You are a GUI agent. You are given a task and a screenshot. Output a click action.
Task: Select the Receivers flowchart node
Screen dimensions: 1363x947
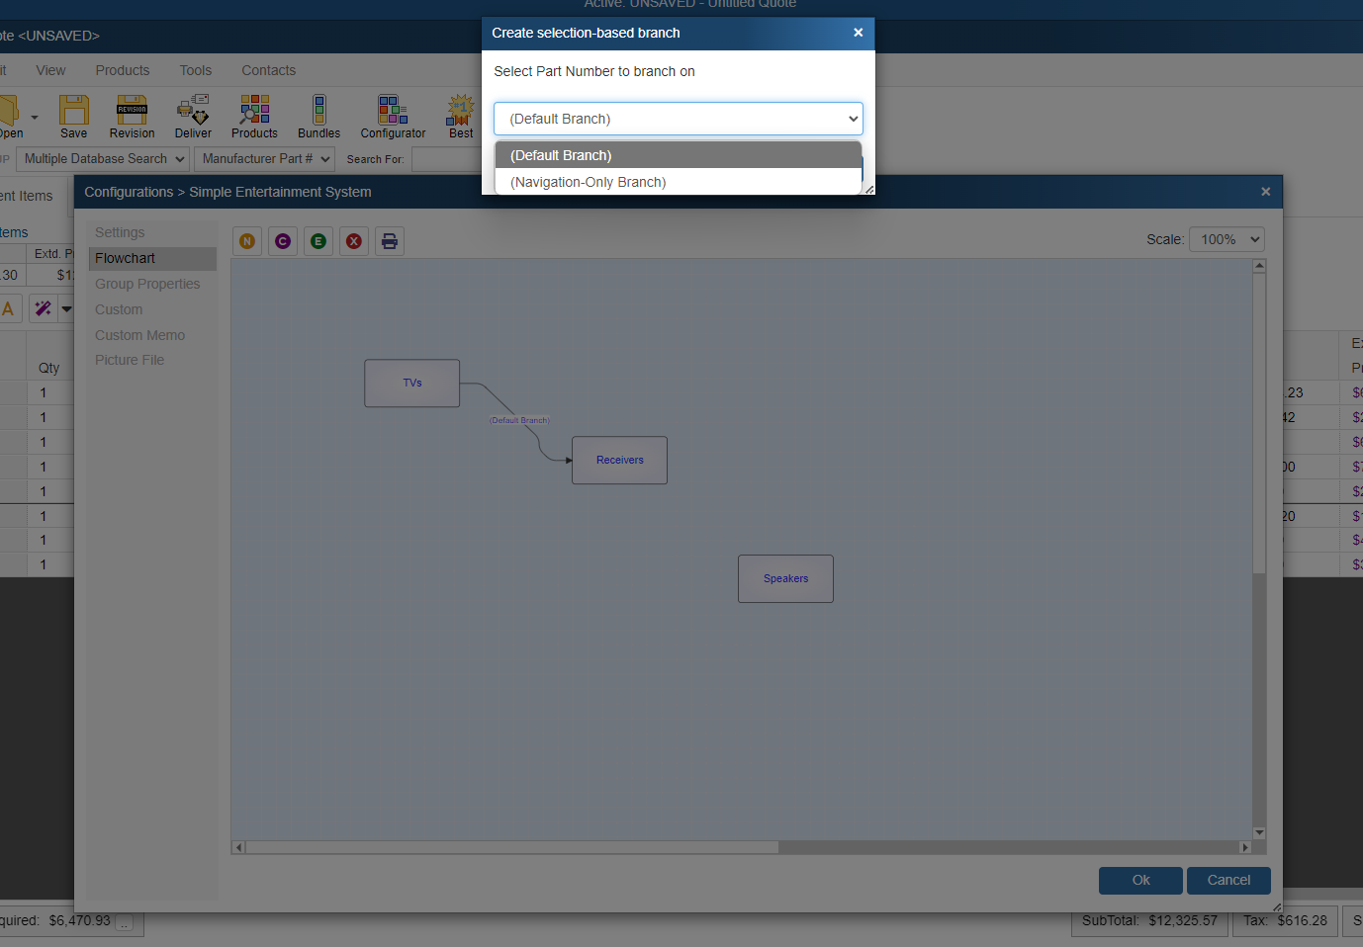point(620,460)
